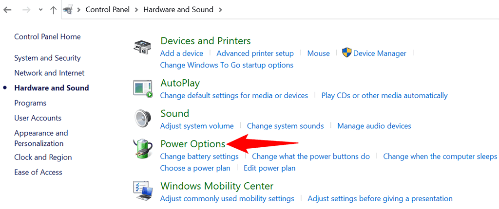Screen dimensions: 499x209
Task: Click the Sound speaker icon
Action: [143, 119]
